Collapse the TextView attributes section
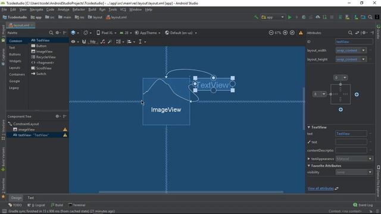 coord(308,127)
